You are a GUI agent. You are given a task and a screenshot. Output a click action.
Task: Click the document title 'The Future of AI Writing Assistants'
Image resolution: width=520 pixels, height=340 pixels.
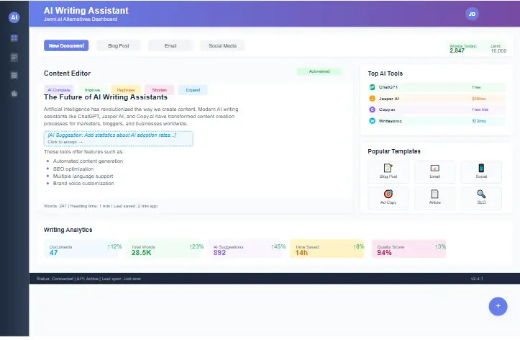click(106, 97)
